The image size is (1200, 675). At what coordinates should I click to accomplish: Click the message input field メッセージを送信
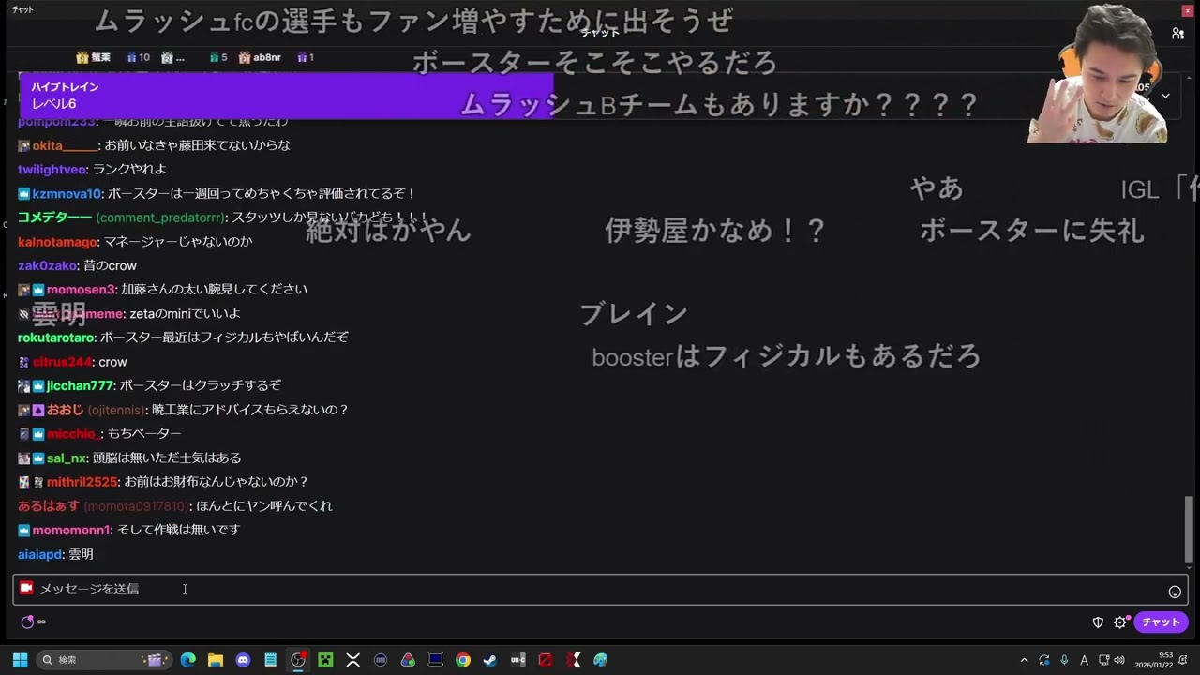point(600,589)
